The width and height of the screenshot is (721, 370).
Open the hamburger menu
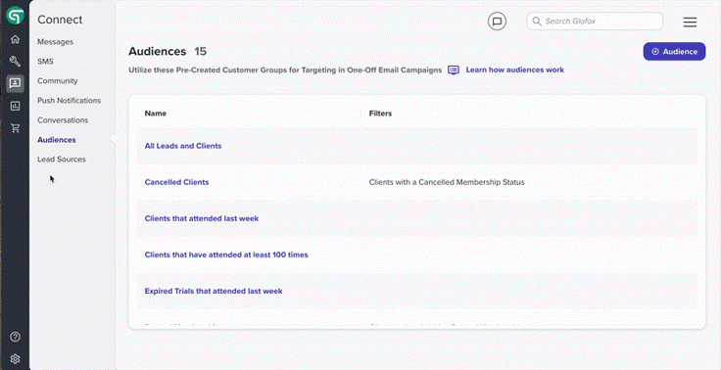[x=690, y=23]
